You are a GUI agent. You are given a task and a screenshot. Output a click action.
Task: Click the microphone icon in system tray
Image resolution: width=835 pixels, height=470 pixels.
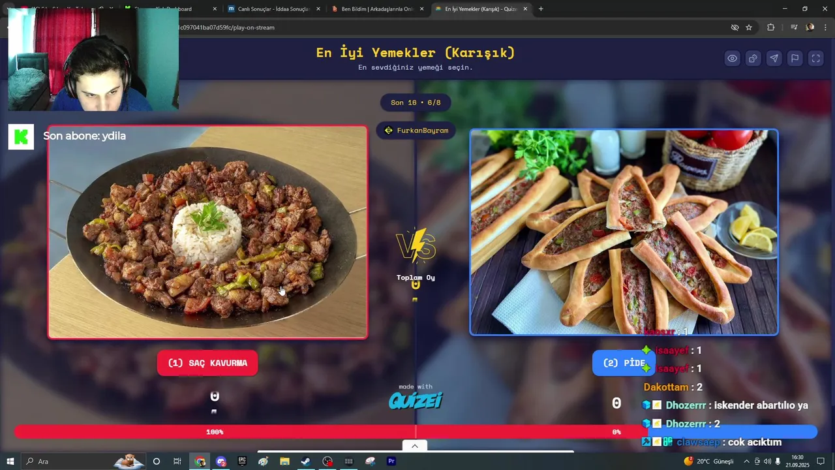pyautogui.click(x=778, y=462)
